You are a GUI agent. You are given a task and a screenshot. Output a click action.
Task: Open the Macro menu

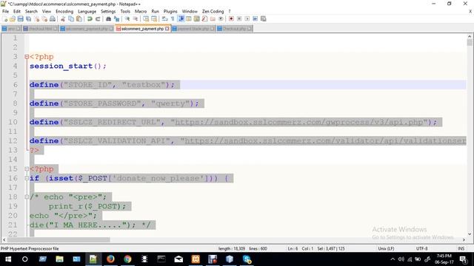coord(141,11)
